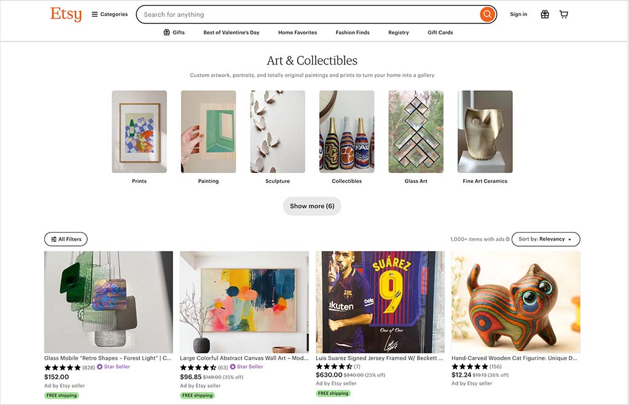Open the Categories navigation list
Viewport: 629px width, 405px height.
[x=109, y=13]
